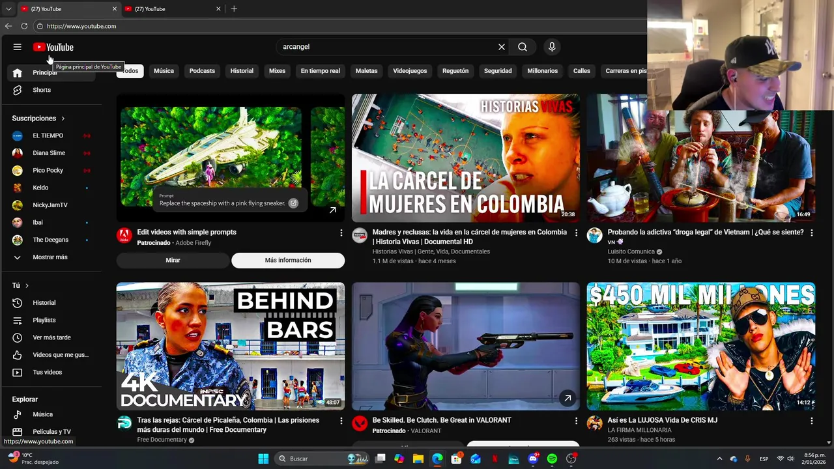Screen dimensions: 834x469
Task: Open options for Tras las rejas video
Action: [x=341, y=421]
